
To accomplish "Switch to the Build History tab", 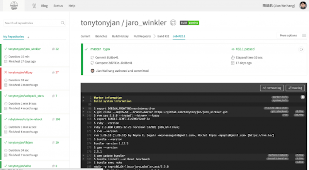I will click(120, 36).
